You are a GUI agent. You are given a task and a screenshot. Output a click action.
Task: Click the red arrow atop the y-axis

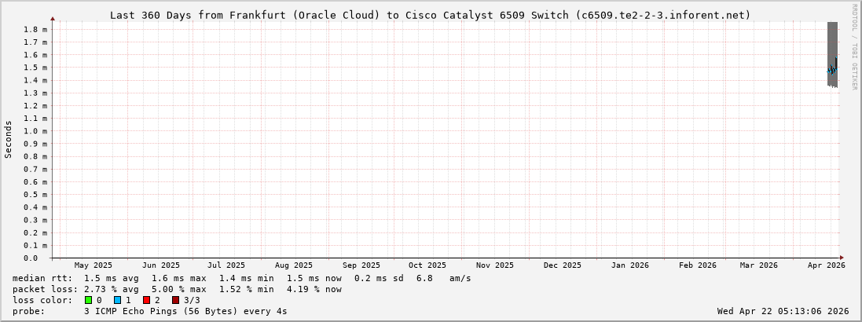(53, 18)
